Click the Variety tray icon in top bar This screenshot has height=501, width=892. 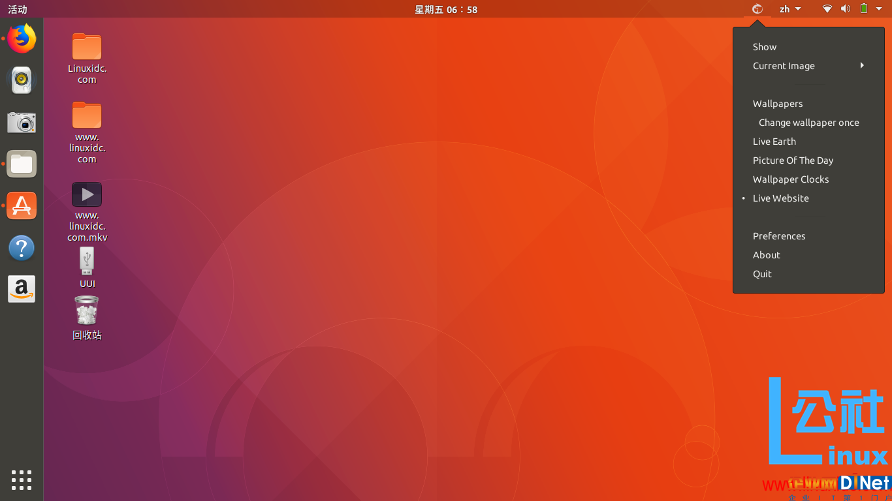tap(757, 9)
